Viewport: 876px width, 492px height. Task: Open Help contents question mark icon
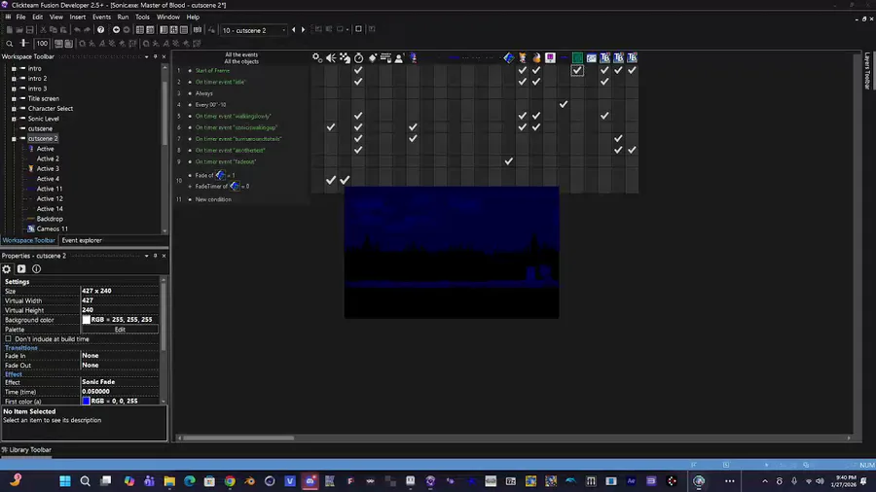(x=100, y=29)
